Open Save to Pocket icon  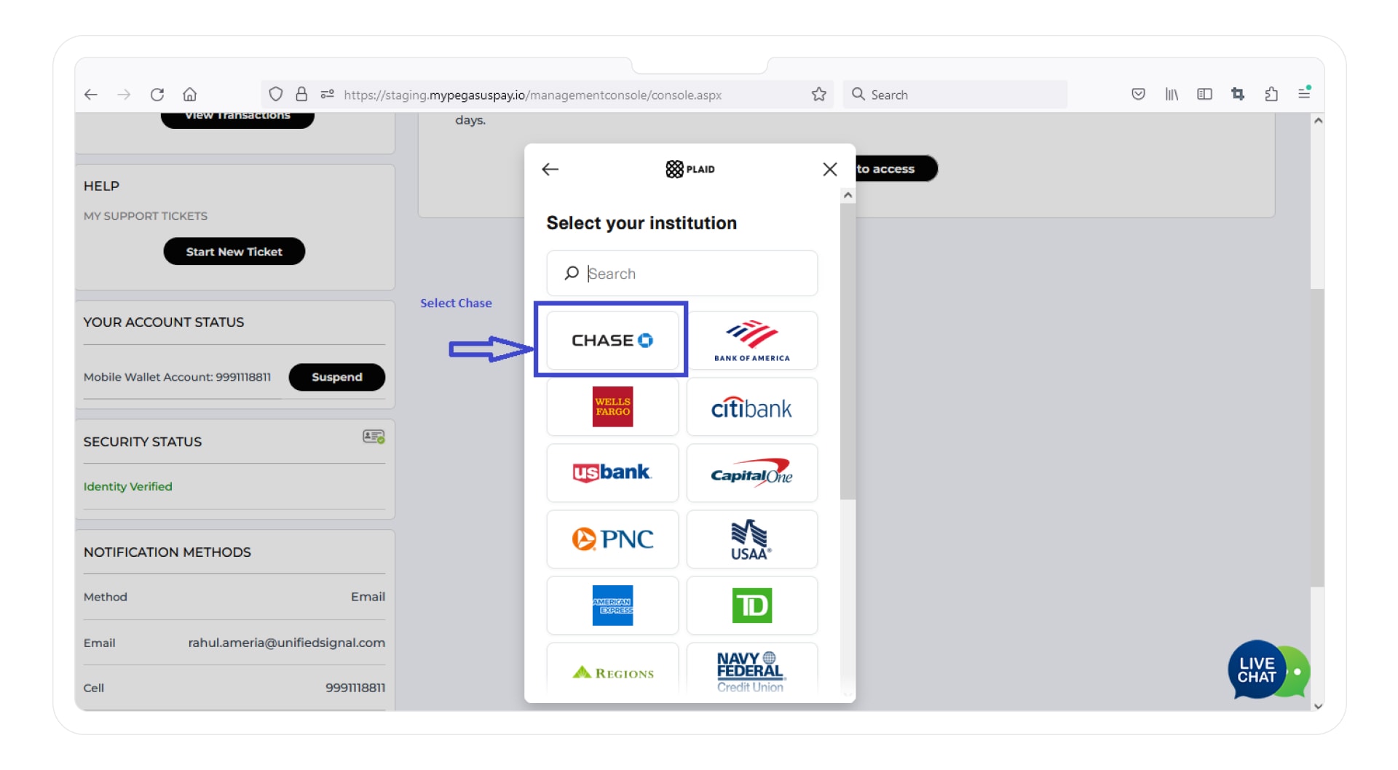point(1138,95)
